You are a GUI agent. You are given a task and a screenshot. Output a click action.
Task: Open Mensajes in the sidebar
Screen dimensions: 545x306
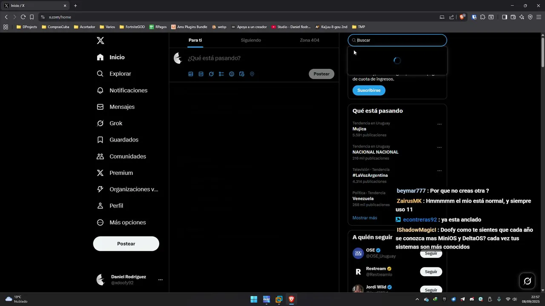[115, 107]
